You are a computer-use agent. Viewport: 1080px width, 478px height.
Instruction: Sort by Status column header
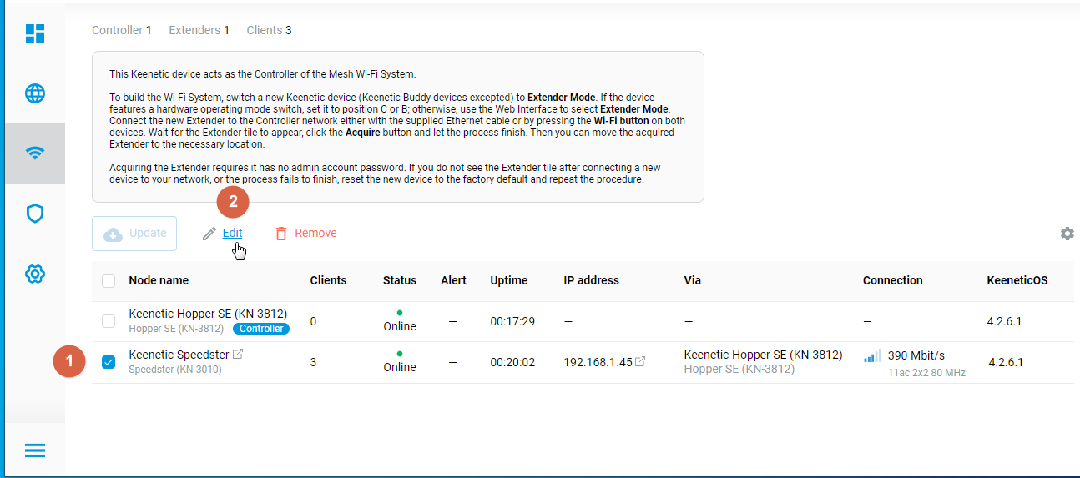click(x=400, y=280)
